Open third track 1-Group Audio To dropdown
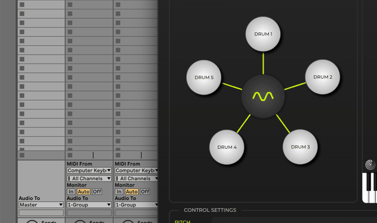Viewport: 377px width, 223px height. (x=136, y=205)
